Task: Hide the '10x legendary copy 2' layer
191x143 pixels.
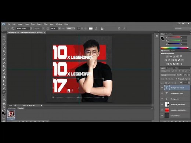Action: (162, 88)
